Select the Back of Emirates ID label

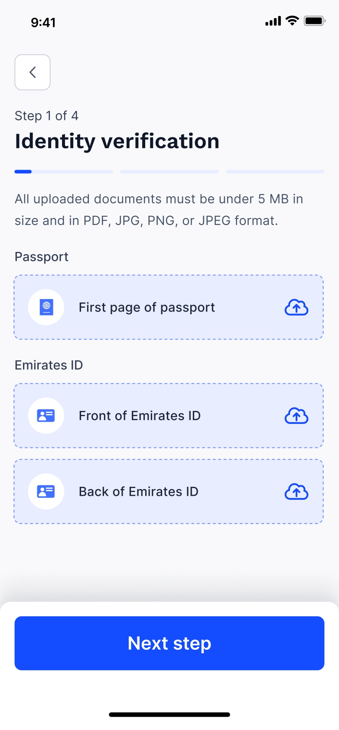click(138, 492)
